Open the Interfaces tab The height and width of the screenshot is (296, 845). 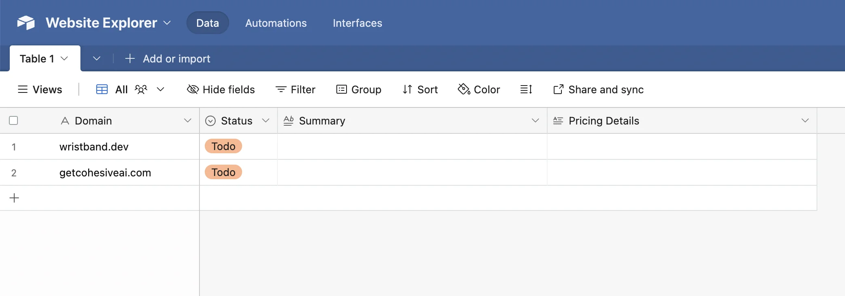tap(357, 23)
